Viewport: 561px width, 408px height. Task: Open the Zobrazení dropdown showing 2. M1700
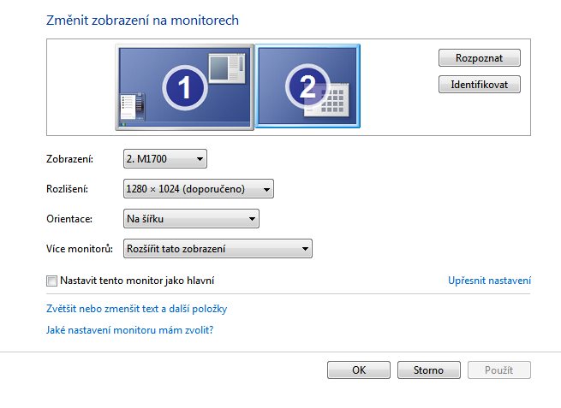(165, 159)
